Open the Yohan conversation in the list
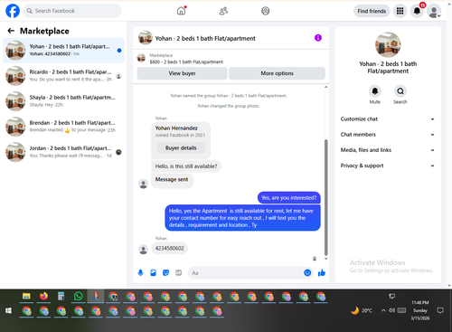This screenshot has width=452, height=332. (63, 51)
